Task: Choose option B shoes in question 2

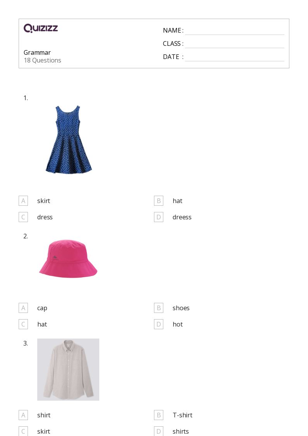Action: point(159,308)
